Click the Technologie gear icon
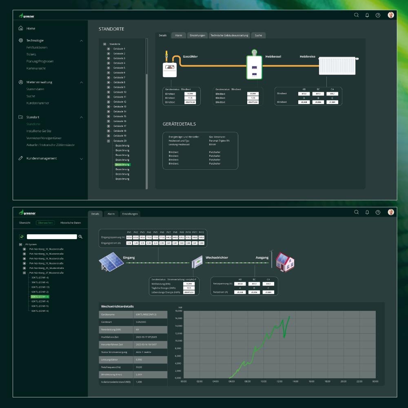408x408 pixels. [x=21, y=40]
